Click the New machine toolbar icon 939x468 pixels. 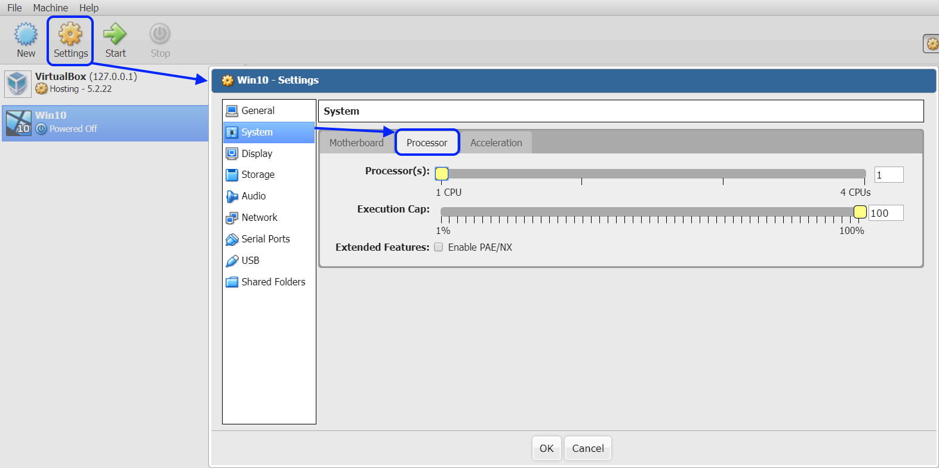tap(26, 34)
